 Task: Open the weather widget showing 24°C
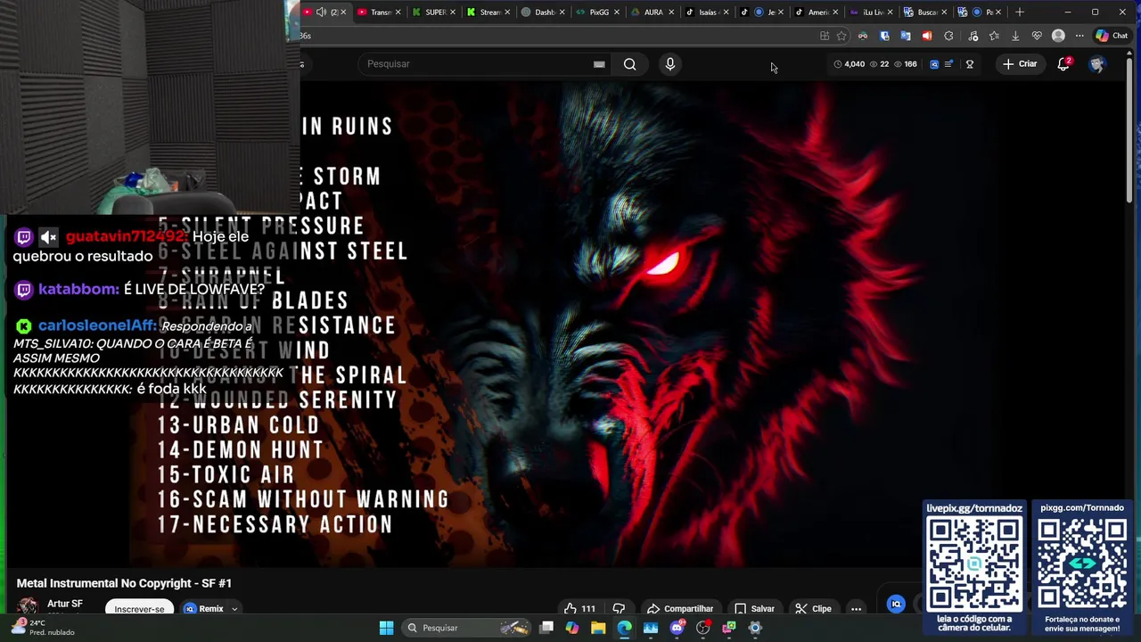pos(43,627)
